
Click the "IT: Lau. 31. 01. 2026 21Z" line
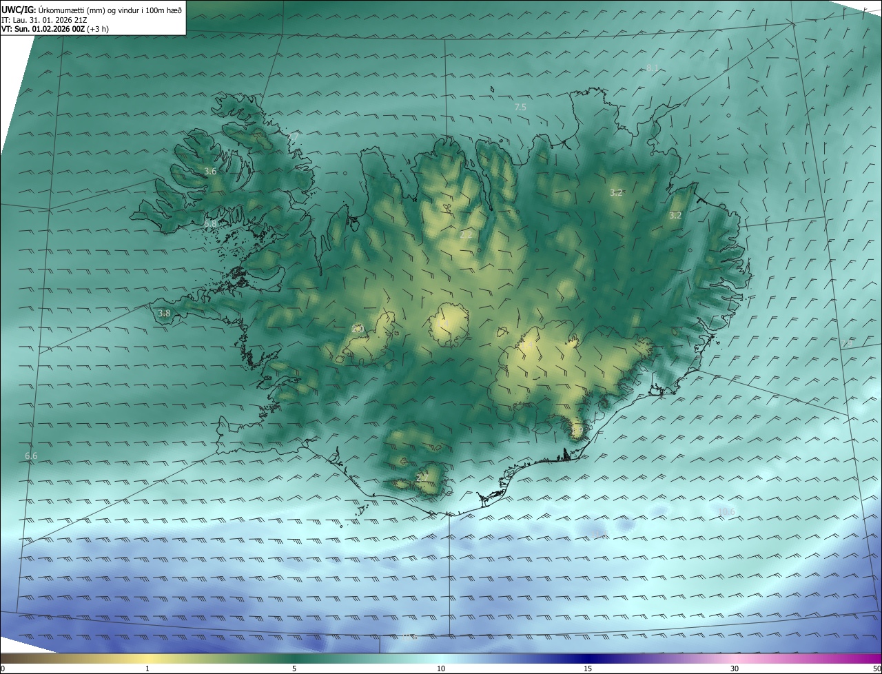click(x=44, y=19)
